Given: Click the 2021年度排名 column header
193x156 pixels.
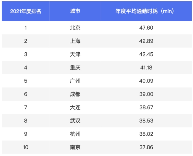Looking at the screenshot, I should coord(26,11).
